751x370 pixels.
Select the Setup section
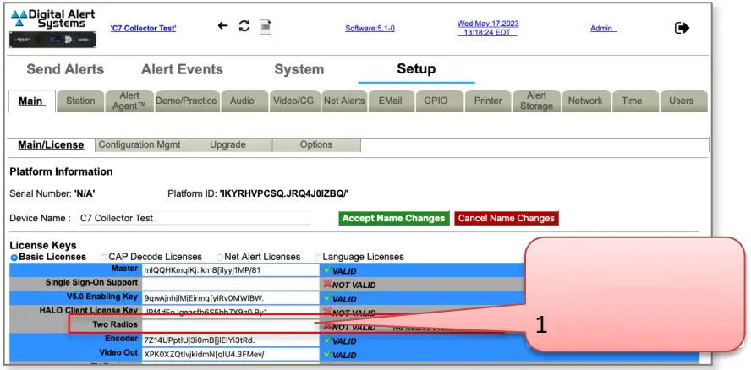coord(416,69)
